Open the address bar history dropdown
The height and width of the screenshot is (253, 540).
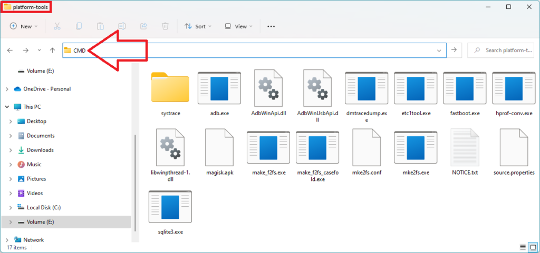[439, 50]
